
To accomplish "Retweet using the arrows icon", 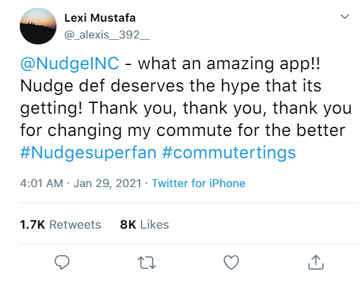I will (147, 263).
